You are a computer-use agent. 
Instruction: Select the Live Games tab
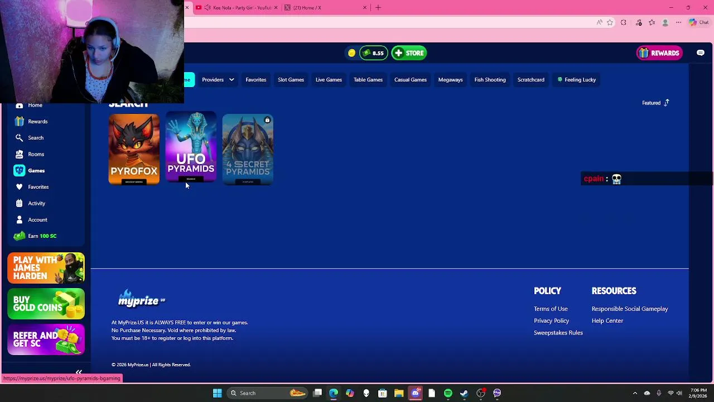pos(329,80)
